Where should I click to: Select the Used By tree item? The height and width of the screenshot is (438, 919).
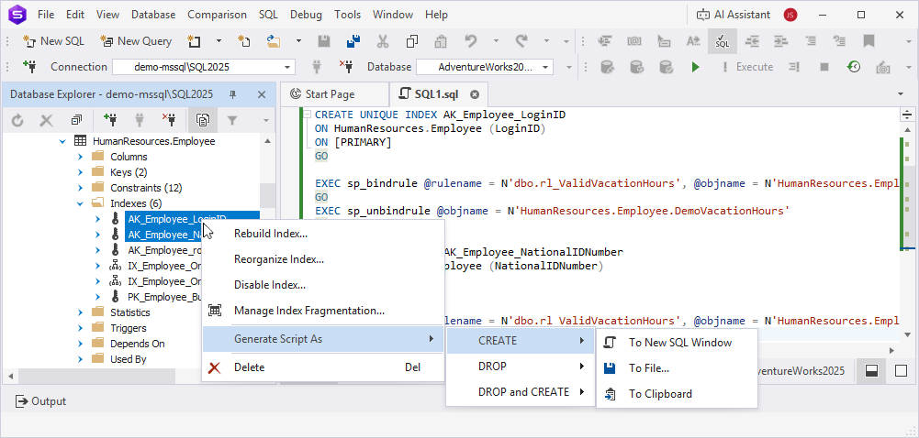click(129, 359)
